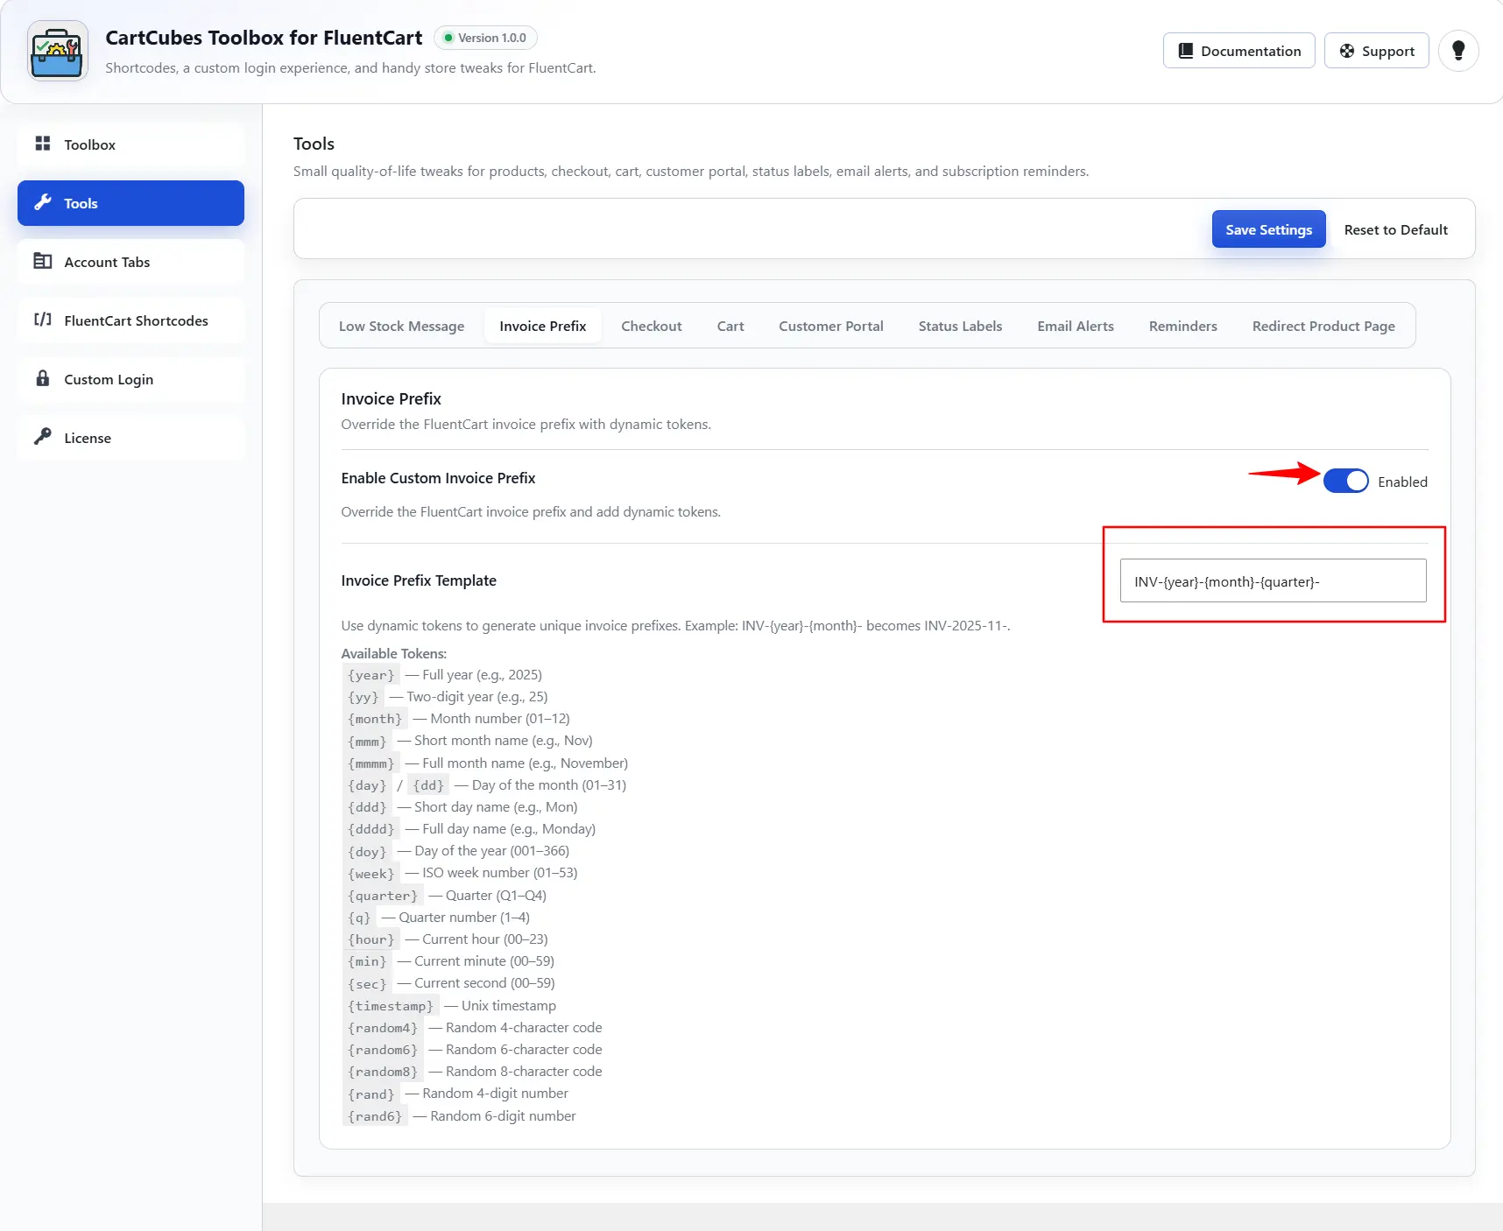Screen dimensions: 1503x1231
Task: Open the Tools sidebar section
Action: 131,203
